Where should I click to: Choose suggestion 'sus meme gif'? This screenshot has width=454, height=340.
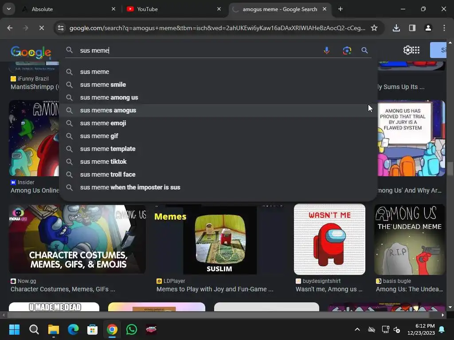click(x=218, y=136)
